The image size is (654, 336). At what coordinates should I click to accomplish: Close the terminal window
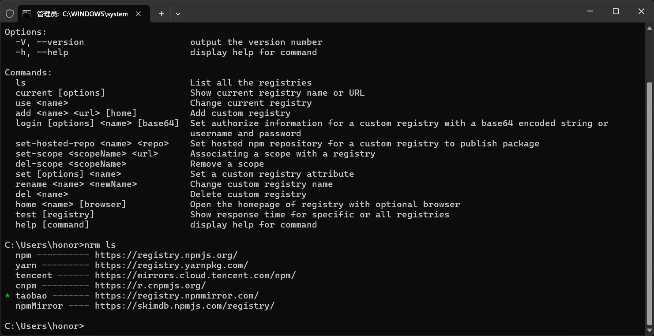click(641, 11)
